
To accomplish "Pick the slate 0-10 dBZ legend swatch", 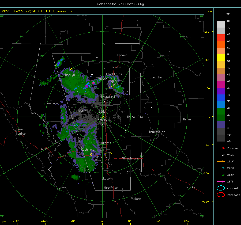I will pyautogui.click(x=221, y=125).
